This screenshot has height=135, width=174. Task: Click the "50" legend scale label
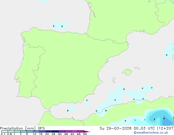coord(85,134)
